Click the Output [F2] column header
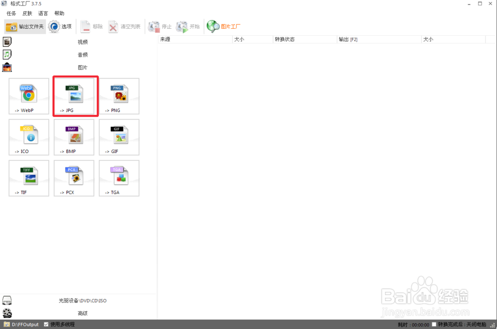The height and width of the screenshot is (329, 497). [x=379, y=39]
